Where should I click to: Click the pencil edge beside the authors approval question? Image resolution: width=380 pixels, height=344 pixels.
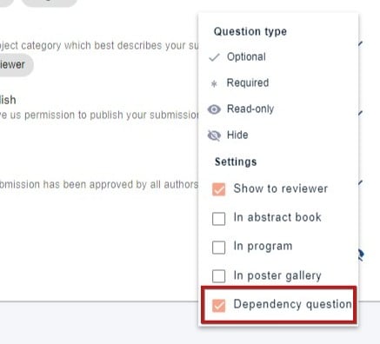(x=360, y=182)
